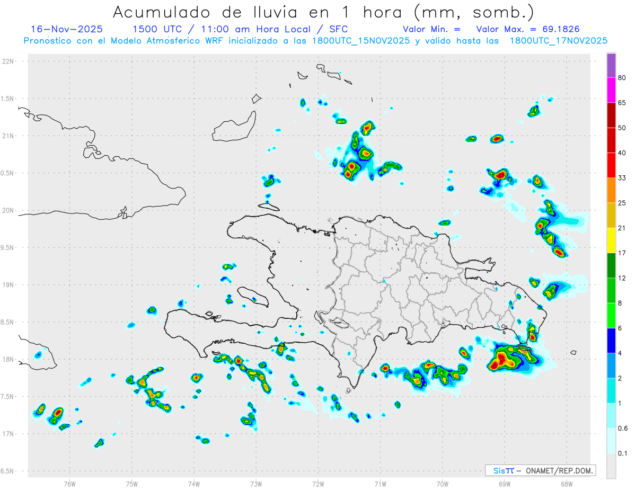Click the legend value '25'
The width and height of the screenshot is (636, 491).
coord(622,203)
